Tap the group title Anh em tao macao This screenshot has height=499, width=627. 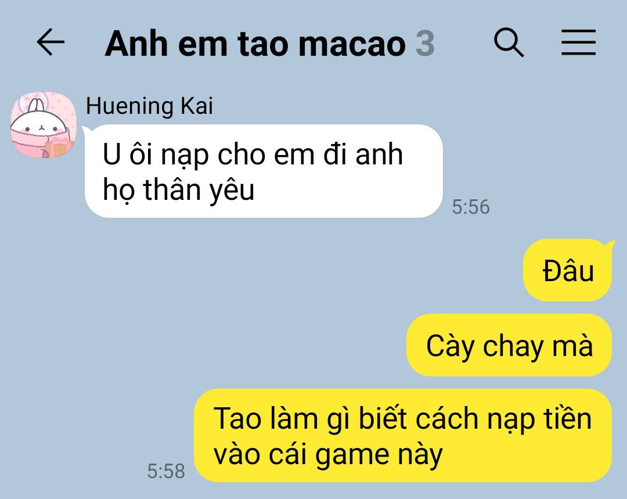[x=255, y=44]
